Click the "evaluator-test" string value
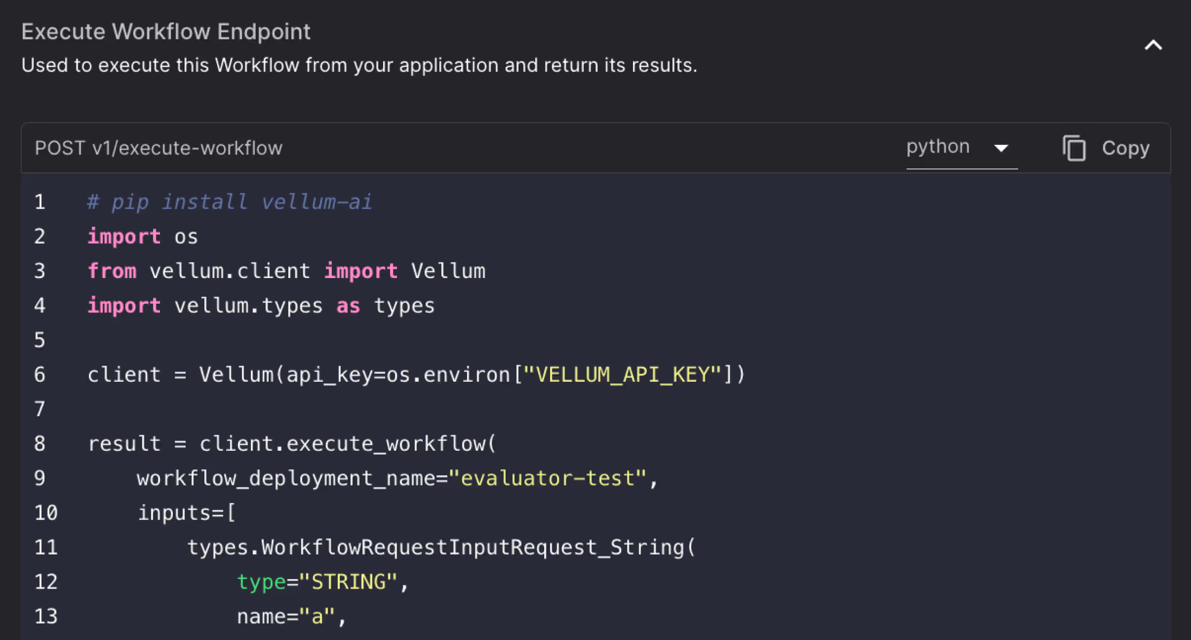This screenshot has height=640, width=1191. (x=547, y=478)
